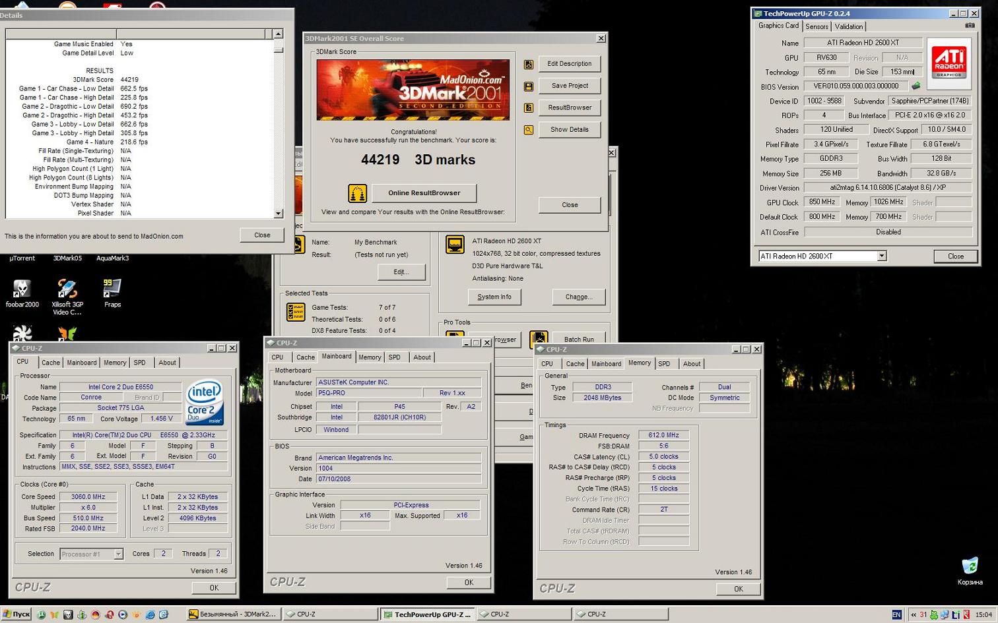998x623 pixels.
Task: Click the Details list scroll-up arrow
Action: [x=279, y=34]
